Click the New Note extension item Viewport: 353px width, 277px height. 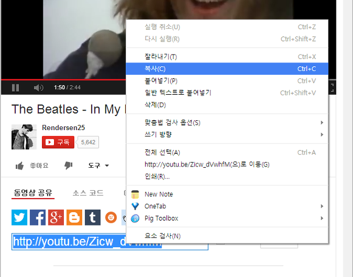coord(227,194)
